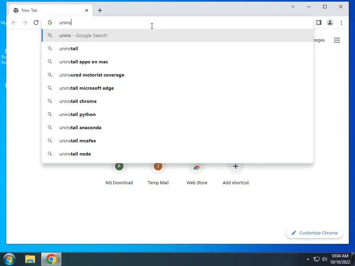The image size is (355, 266).
Task: Click in the address bar containing unins
Action: 178,23
